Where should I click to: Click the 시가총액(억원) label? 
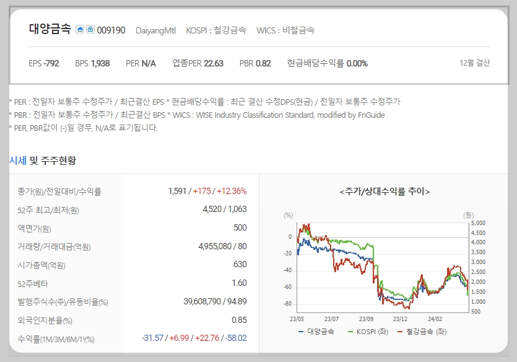coord(41,265)
